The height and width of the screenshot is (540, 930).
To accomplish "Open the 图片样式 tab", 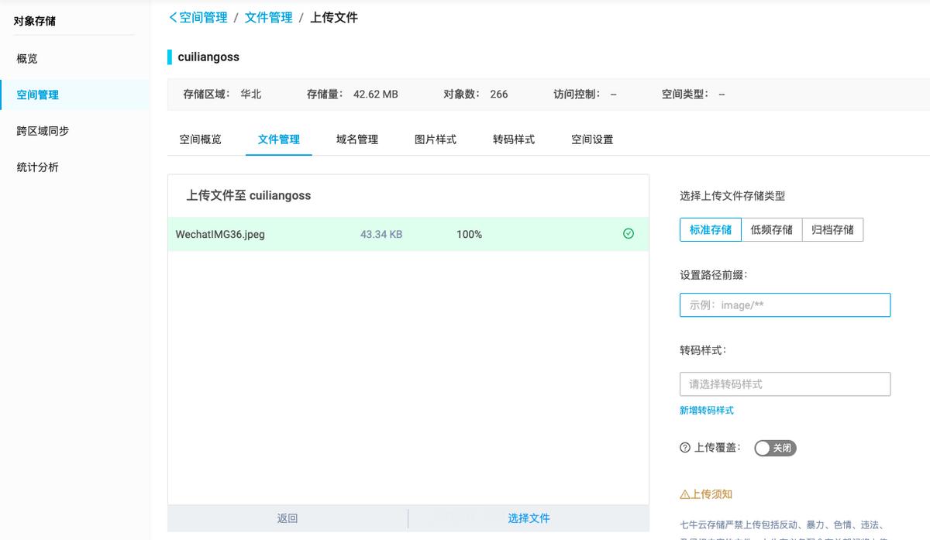I will [435, 139].
